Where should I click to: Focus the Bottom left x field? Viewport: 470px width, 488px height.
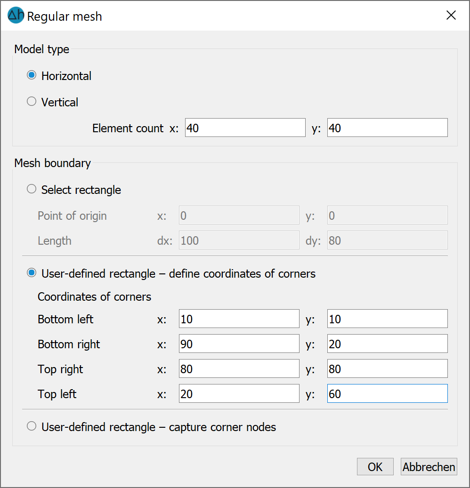[239, 319]
